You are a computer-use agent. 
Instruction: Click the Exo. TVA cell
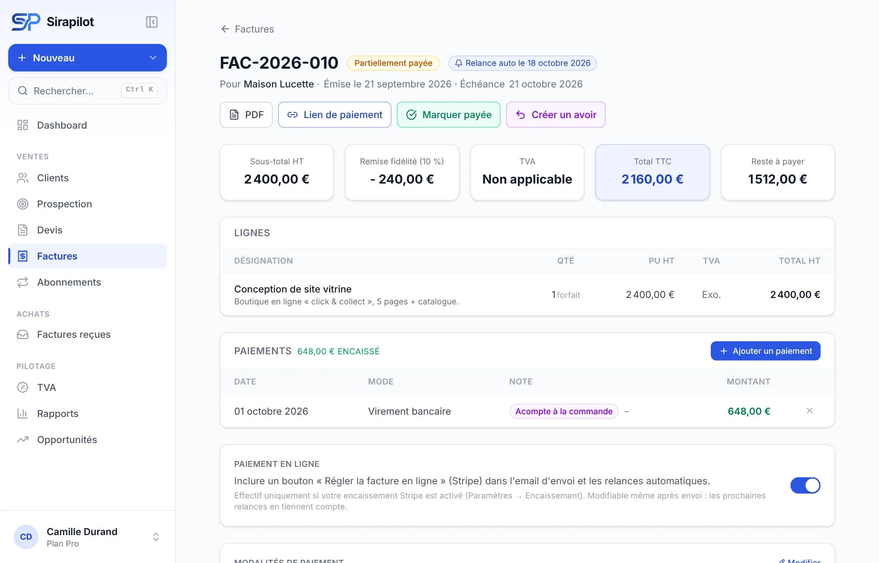click(x=711, y=295)
